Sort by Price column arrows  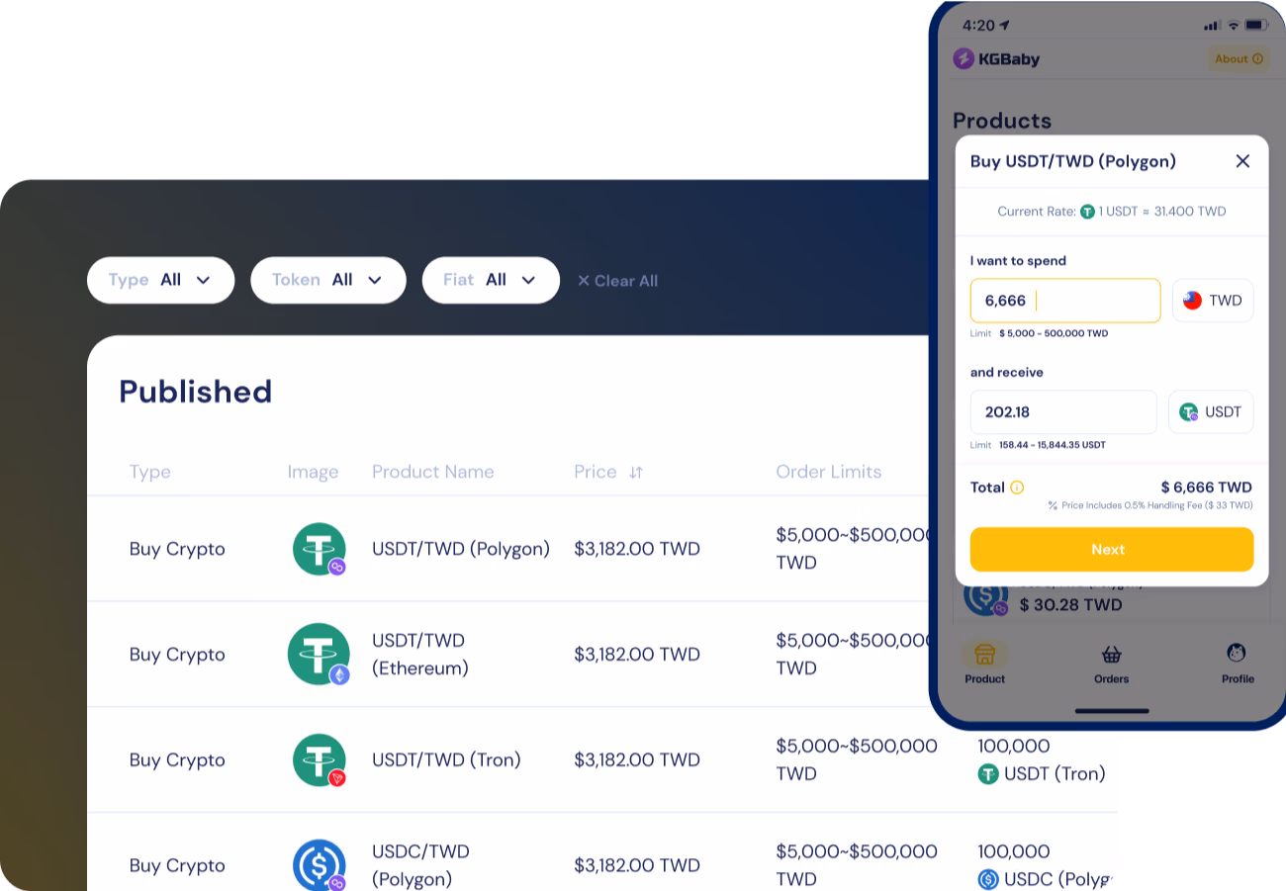tap(636, 473)
